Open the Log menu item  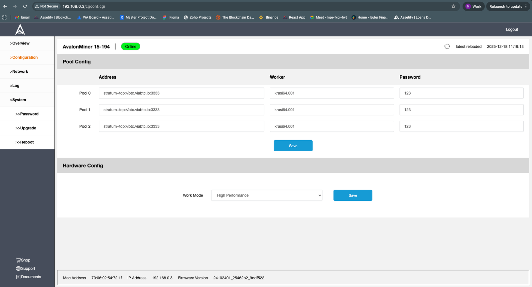(15, 86)
